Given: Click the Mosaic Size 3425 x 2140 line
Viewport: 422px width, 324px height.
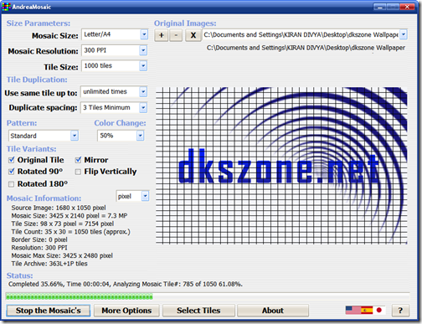Looking at the screenshot, I should [69, 216].
